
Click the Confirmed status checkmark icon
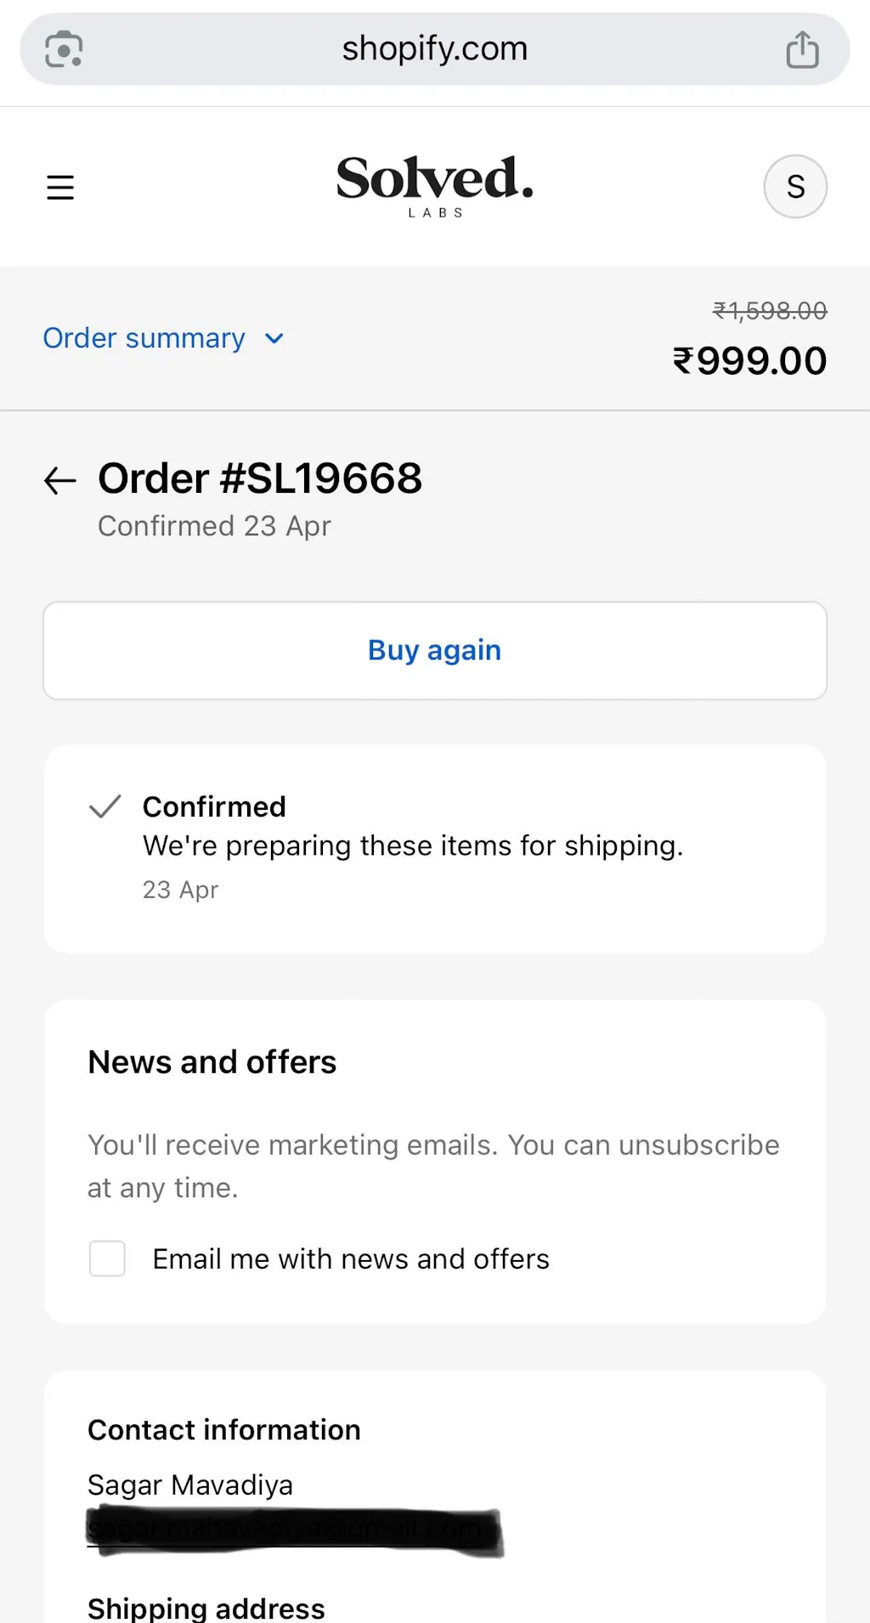coord(105,806)
